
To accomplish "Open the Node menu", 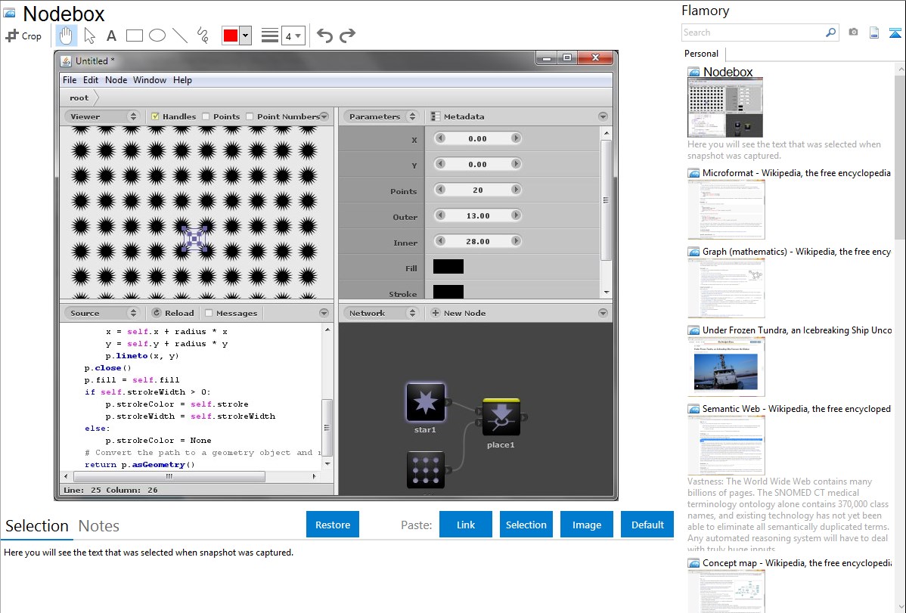I will (x=116, y=79).
